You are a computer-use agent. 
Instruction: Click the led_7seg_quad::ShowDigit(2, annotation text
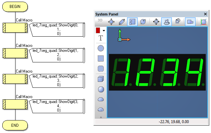point(55,76)
